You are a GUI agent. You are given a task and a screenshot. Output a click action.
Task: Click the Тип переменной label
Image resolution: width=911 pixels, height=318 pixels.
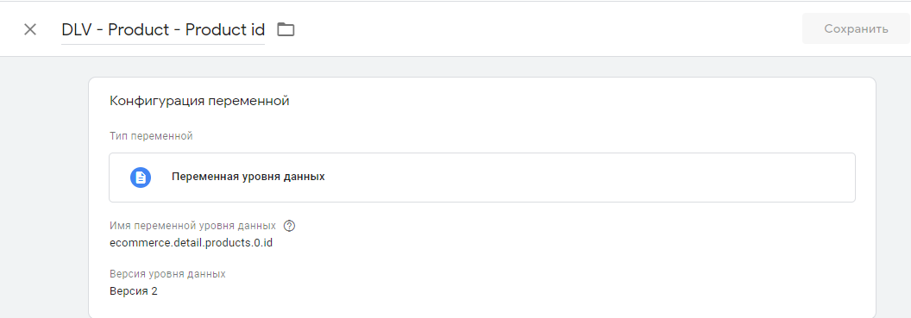[x=151, y=136]
